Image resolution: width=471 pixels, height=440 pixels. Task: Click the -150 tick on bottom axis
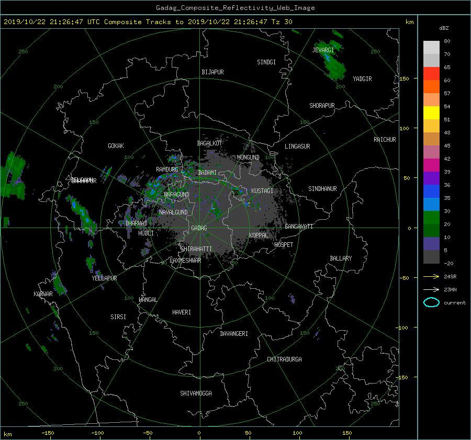click(48, 433)
